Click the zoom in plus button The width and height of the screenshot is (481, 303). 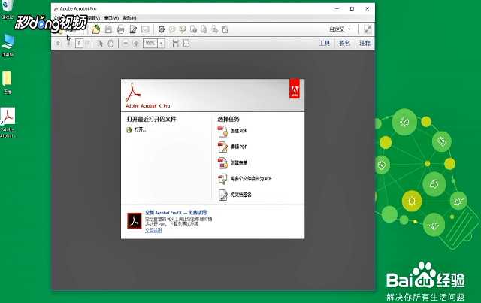tap(136, 44)
